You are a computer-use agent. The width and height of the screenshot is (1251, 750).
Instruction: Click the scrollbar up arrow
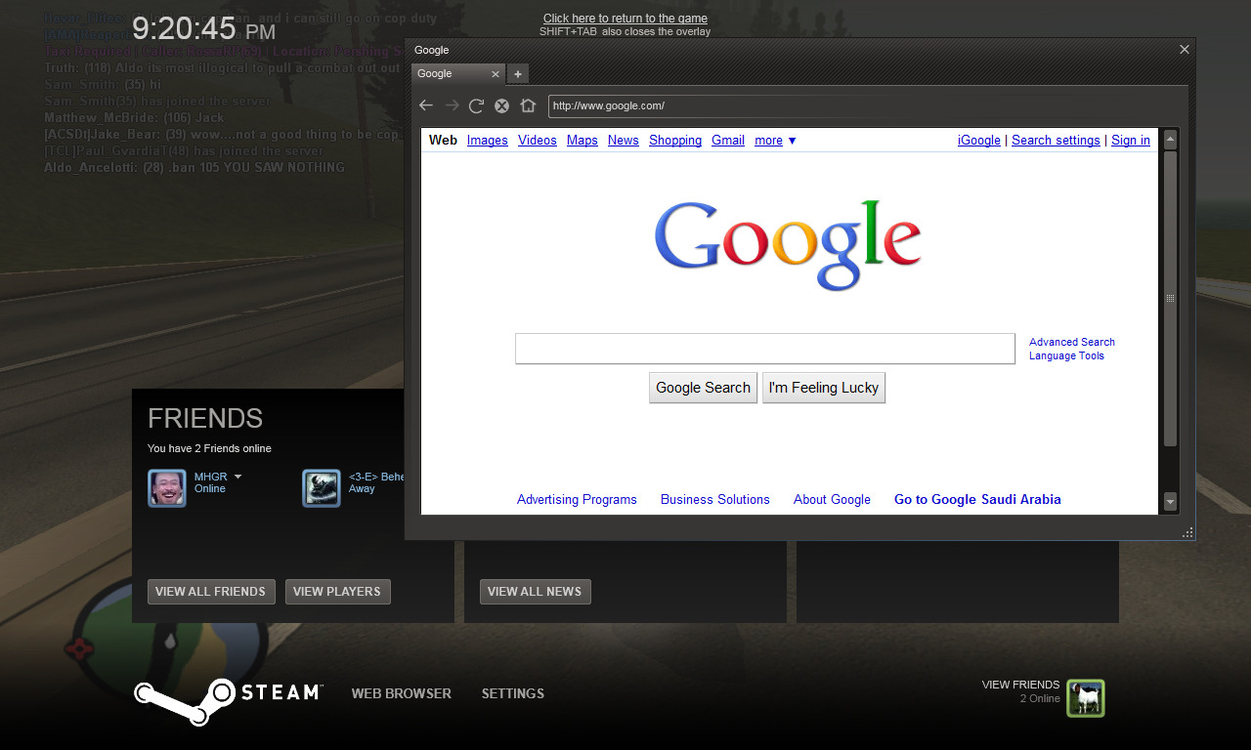click(x=1170, y=140)
